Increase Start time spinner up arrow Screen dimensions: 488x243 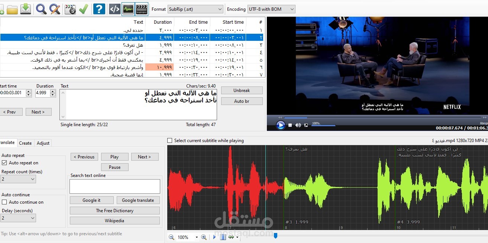29,91
